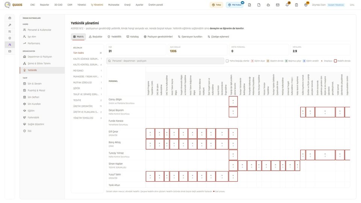Click the Sağlık Gözetimi heart icon
361x203 pixels.
point(25,124)
